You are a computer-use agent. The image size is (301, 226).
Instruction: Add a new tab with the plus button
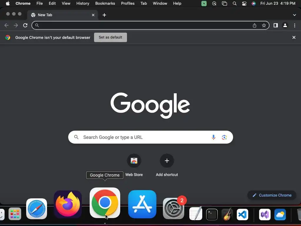tap(104, 15)
